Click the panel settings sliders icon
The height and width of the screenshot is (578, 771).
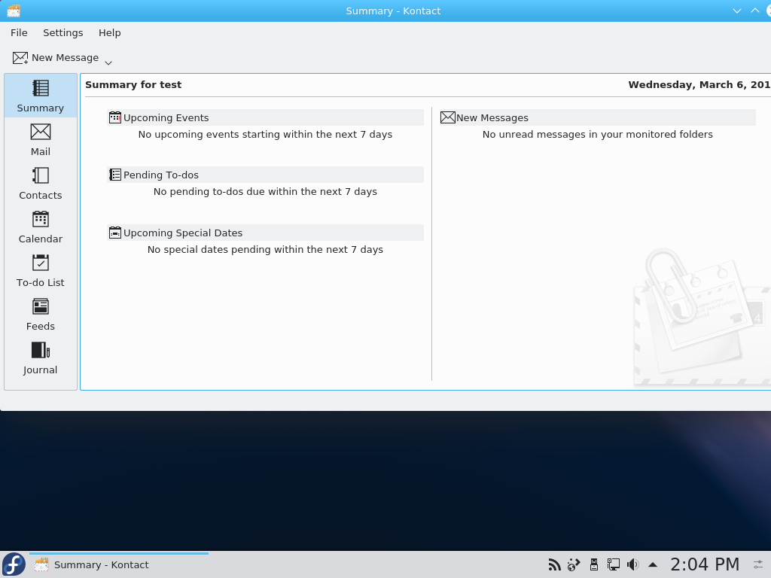click(x=758, y=564)
